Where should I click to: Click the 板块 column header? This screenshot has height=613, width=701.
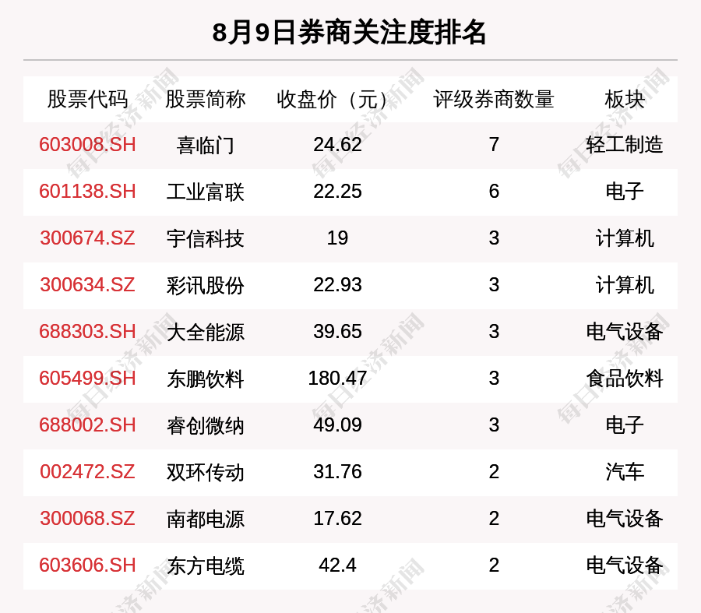(625, 99)
